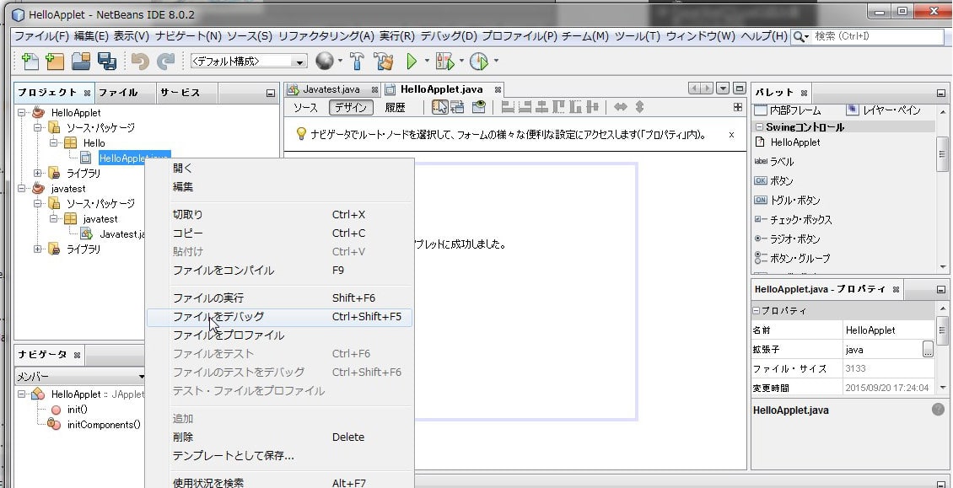The width and height of the screenshot is (953, 488).
Task: Click the Redo arrow icon
Action: click(165, 61)
